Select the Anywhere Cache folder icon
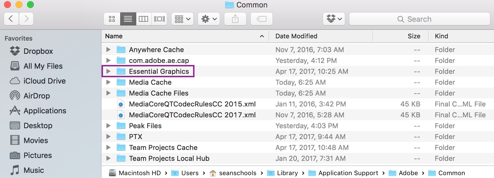 point(121,50)
